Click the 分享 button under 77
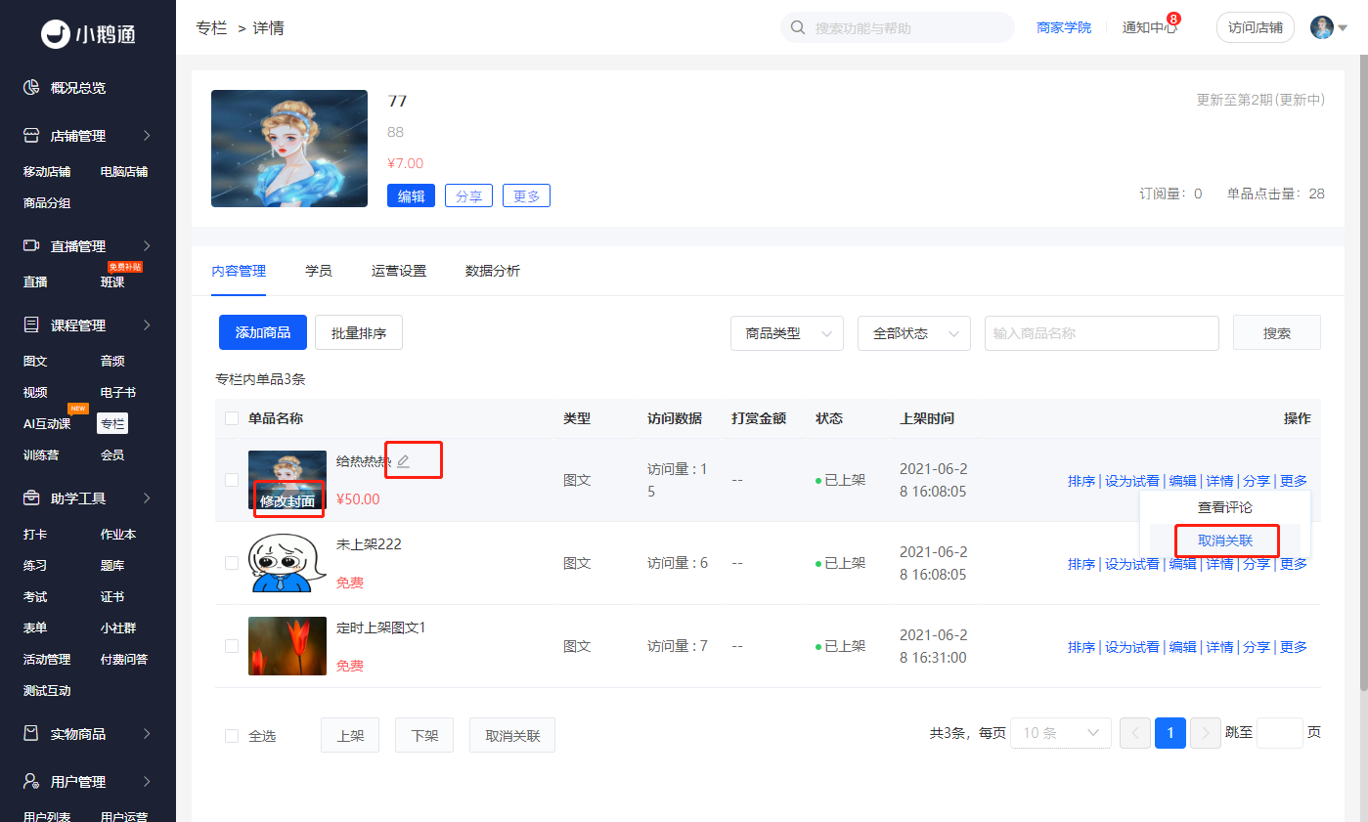This screenshot has width=1368, height=822. 469,195
